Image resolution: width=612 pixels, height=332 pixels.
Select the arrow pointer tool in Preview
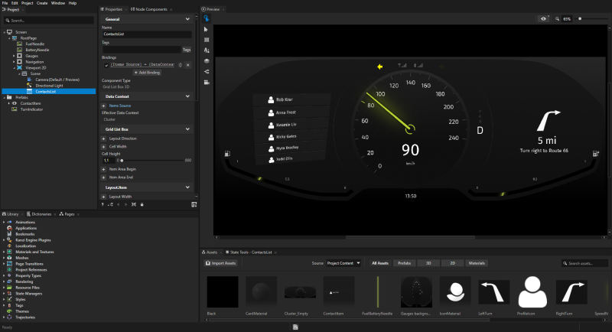207,28
